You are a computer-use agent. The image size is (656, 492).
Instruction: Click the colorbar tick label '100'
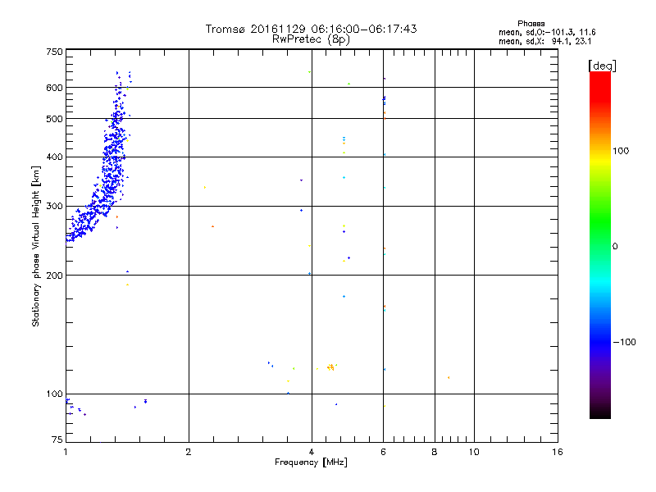tap(621, 151)
